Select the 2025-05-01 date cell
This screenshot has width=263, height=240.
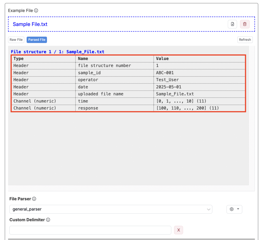point(168,87)
